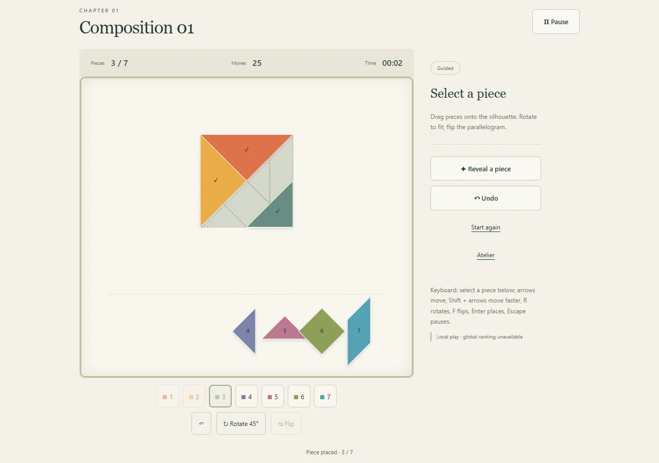659x463 pixels.
Task: Click the placed orange triangle on board
Action: point(247,149)
